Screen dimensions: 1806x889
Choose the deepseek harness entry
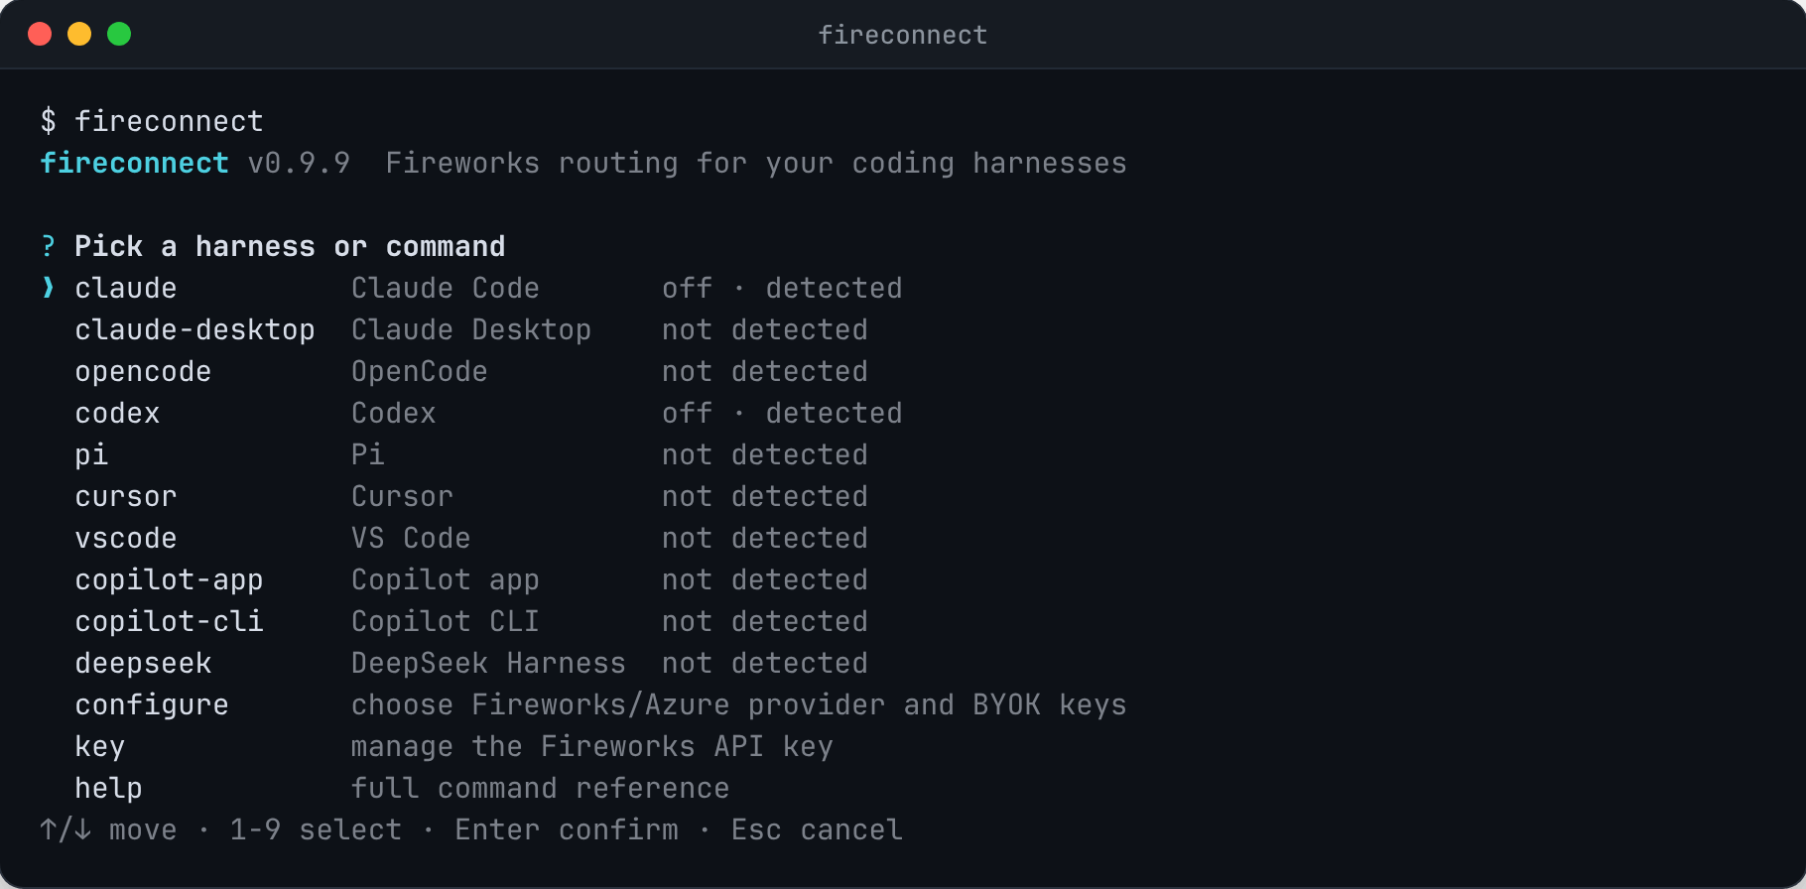143,663
